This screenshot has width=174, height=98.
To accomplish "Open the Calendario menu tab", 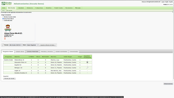I will [21, 8].
